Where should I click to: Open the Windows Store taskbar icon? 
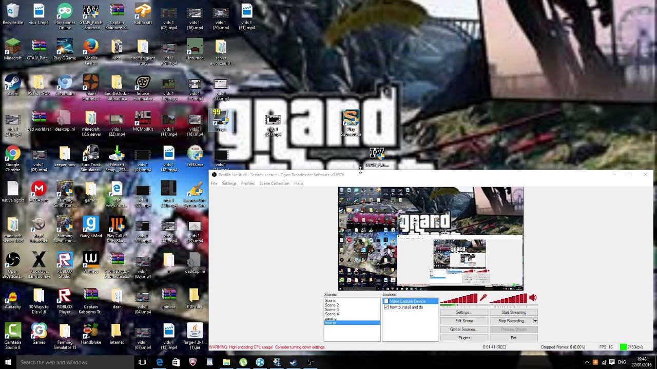tap(176, 362)
